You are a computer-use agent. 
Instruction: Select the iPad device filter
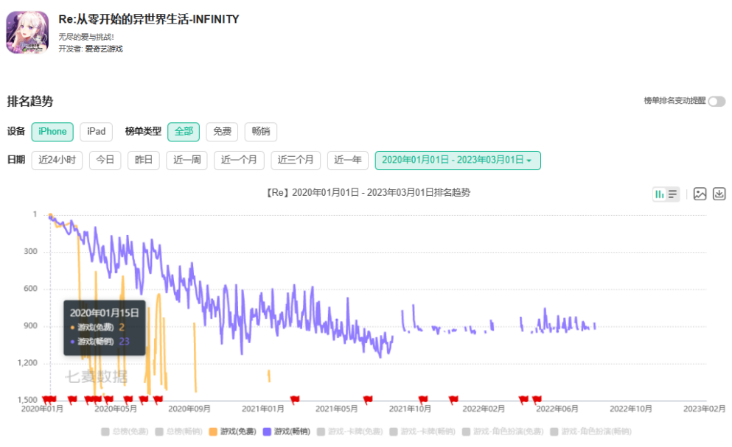tap(96, 132)
